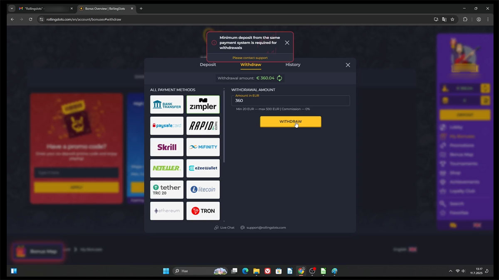Select the paysafecard payment option
Viewport: 499px width, 280px height.
coord(167,125)
